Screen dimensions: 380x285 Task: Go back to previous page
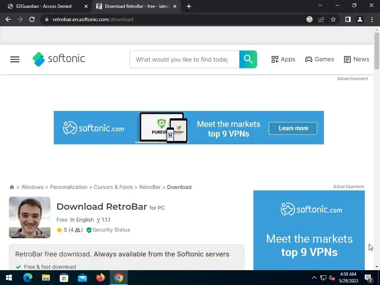(x=8, y=19)
